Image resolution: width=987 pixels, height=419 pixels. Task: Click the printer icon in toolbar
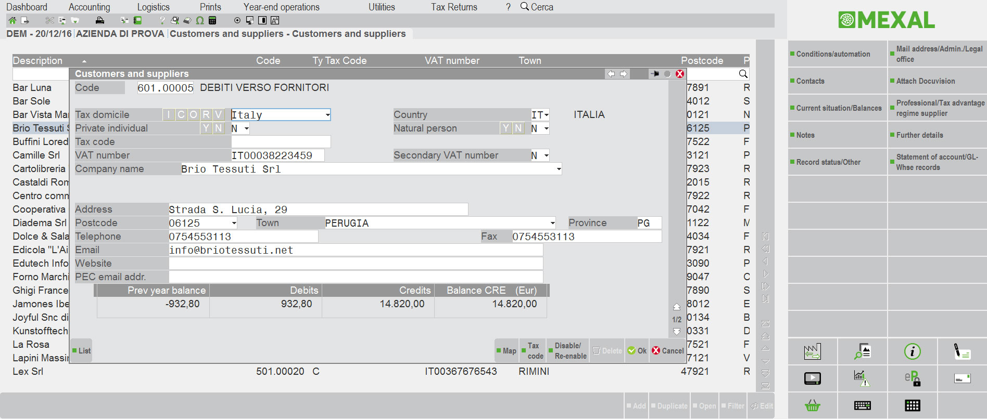(x=100, y=21)
